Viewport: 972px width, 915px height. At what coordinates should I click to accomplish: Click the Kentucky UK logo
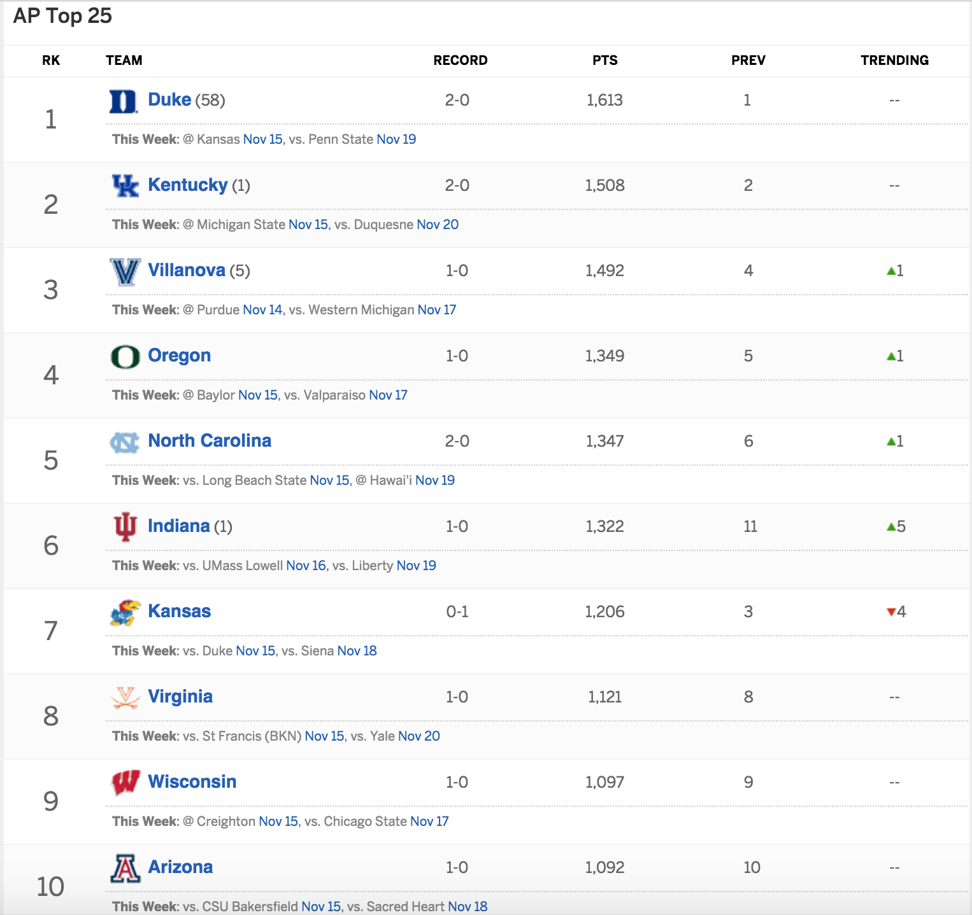tap(125, 186)
